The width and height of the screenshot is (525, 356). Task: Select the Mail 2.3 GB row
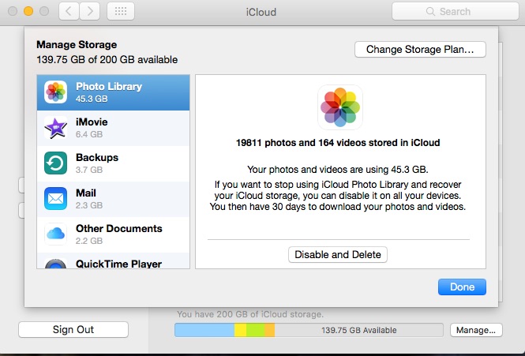(x=113, y=199)
